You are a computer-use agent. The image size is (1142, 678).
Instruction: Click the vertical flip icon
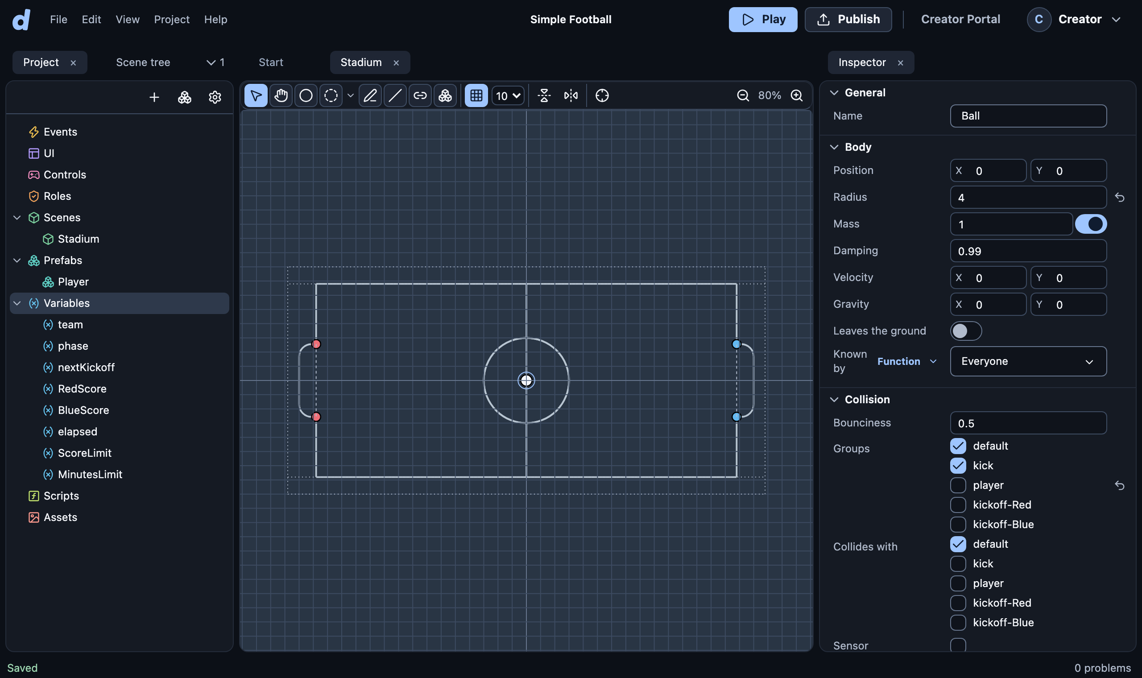pyautogui.click(x=544, y=95)
